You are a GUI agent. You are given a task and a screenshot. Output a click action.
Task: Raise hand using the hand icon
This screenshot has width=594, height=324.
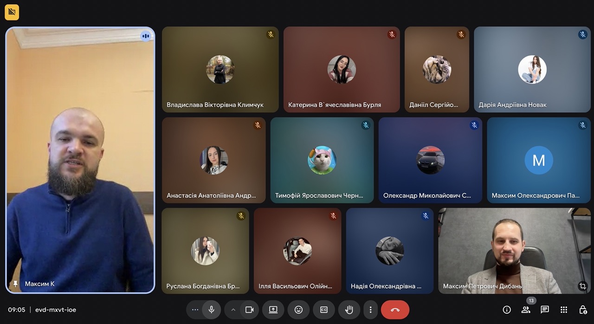pos(349,310)
